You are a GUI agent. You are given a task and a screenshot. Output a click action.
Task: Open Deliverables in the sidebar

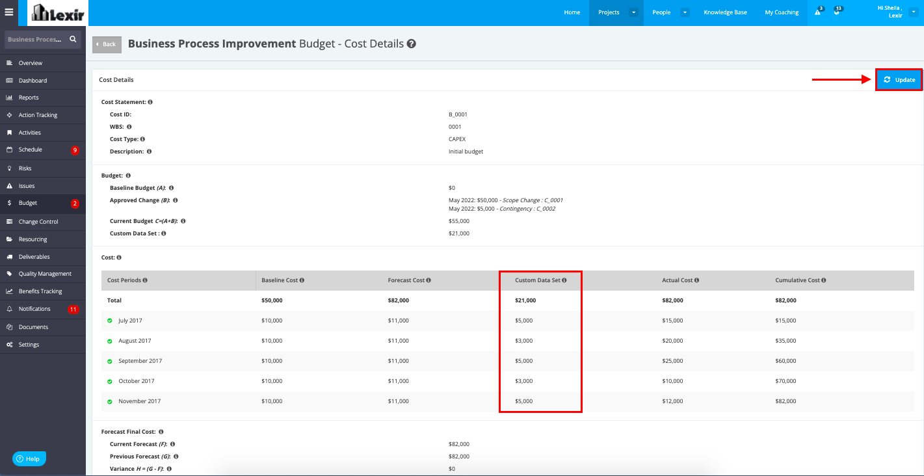point(43,257)
